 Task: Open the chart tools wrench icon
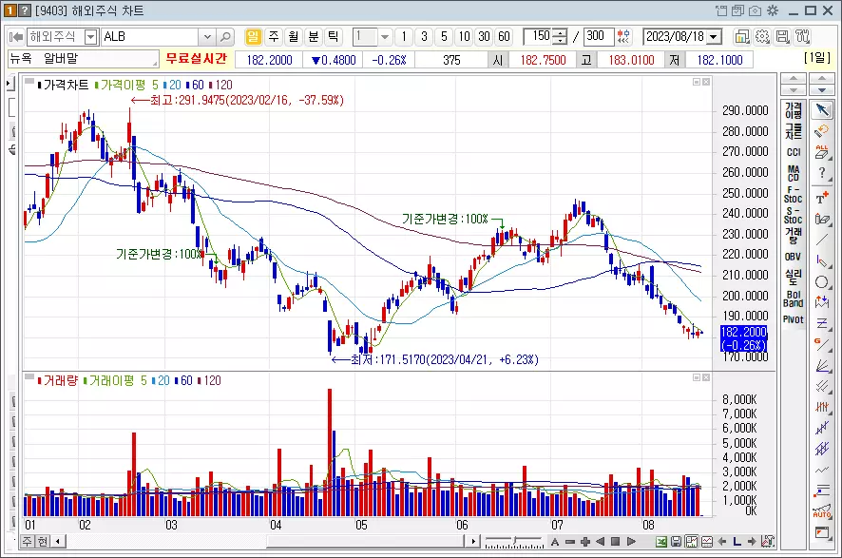803,37
